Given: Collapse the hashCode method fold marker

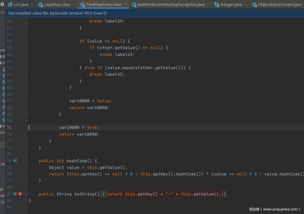Looking at the screenshot, I should tap(26, 161).
